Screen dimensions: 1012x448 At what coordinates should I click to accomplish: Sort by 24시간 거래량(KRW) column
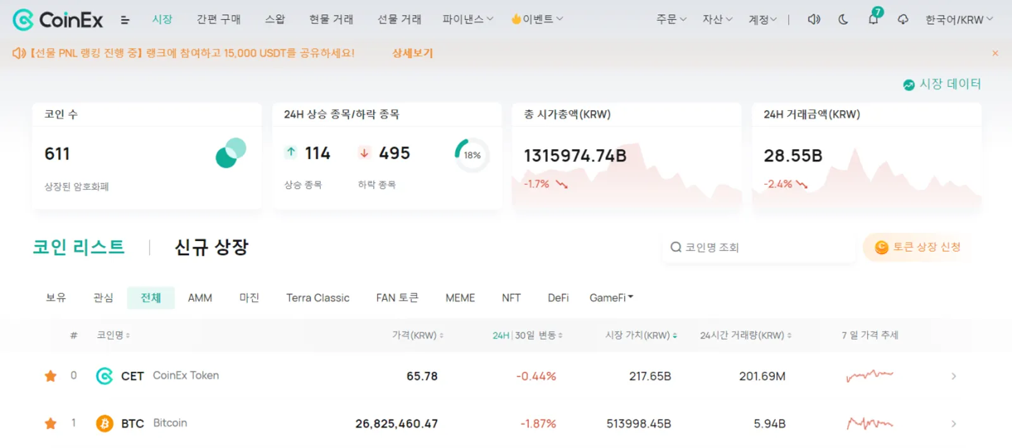[x=746, y=335]
